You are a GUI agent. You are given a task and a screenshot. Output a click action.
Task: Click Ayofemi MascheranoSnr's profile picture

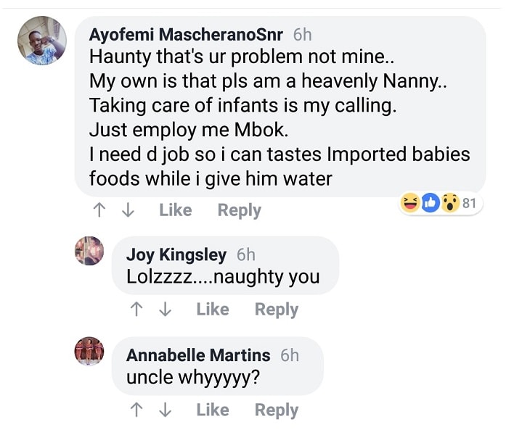[42, 41]
